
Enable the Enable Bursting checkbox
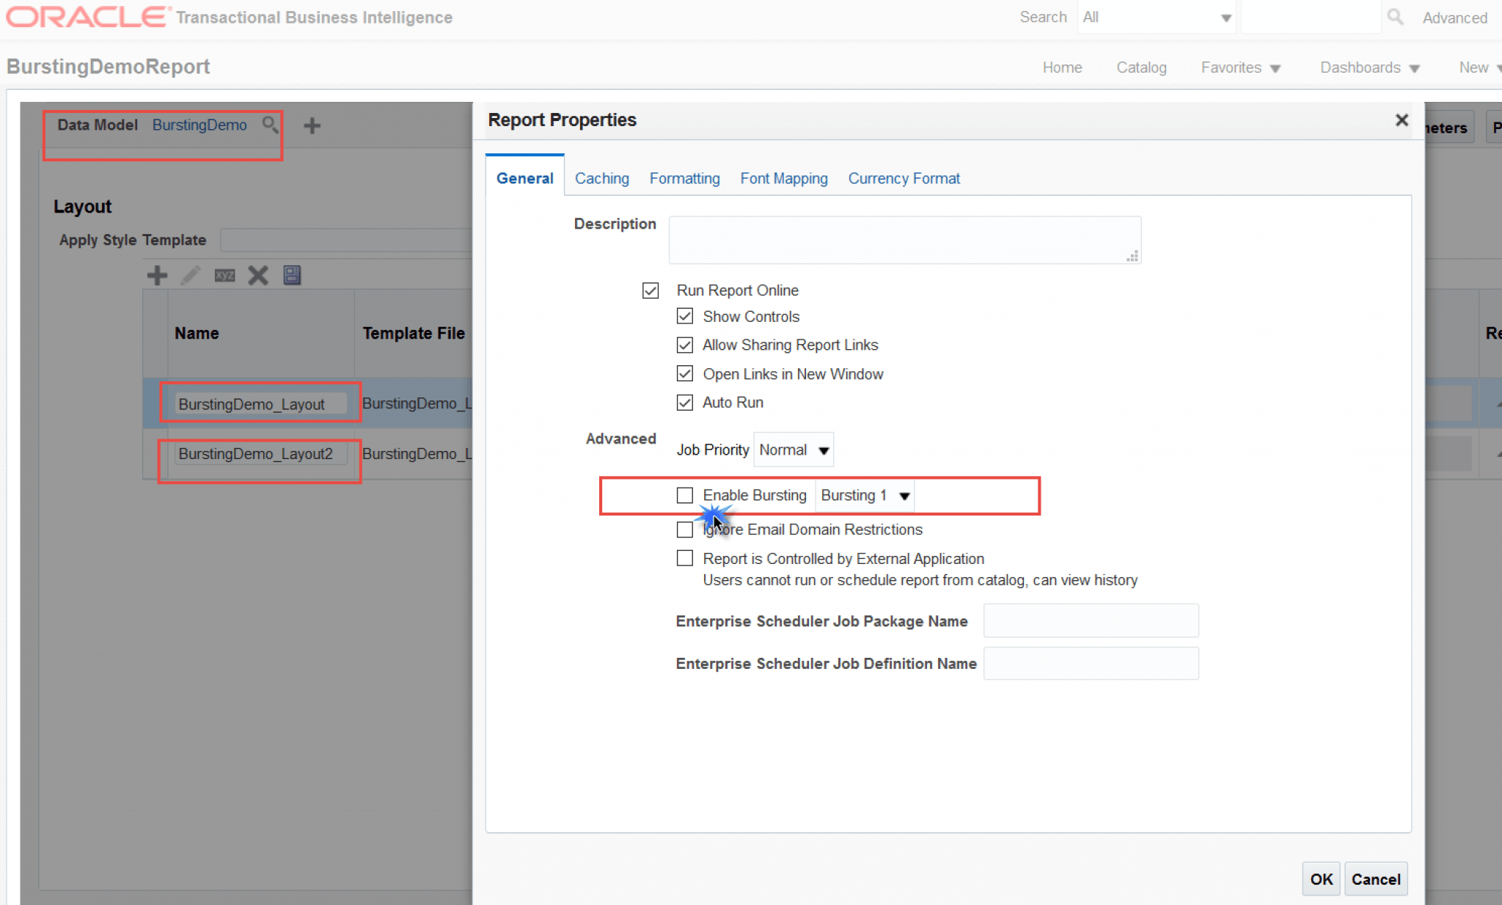(684, 495)
